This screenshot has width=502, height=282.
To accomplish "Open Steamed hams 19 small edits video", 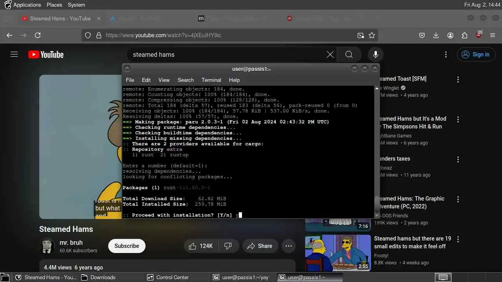I will (413, 242).
